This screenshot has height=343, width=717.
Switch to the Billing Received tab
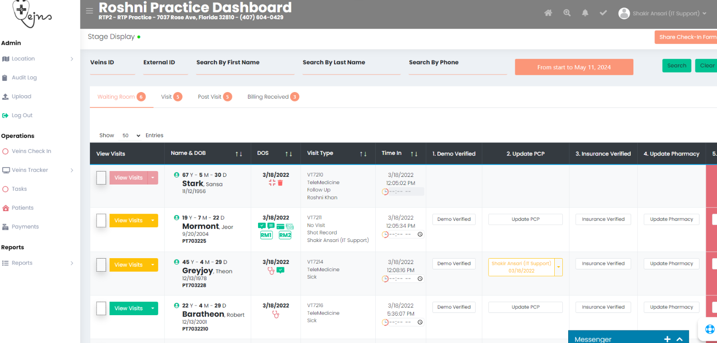coord(273,97)
